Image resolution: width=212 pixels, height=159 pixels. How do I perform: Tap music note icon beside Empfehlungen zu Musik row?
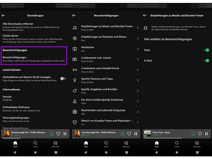click(75, 28)
